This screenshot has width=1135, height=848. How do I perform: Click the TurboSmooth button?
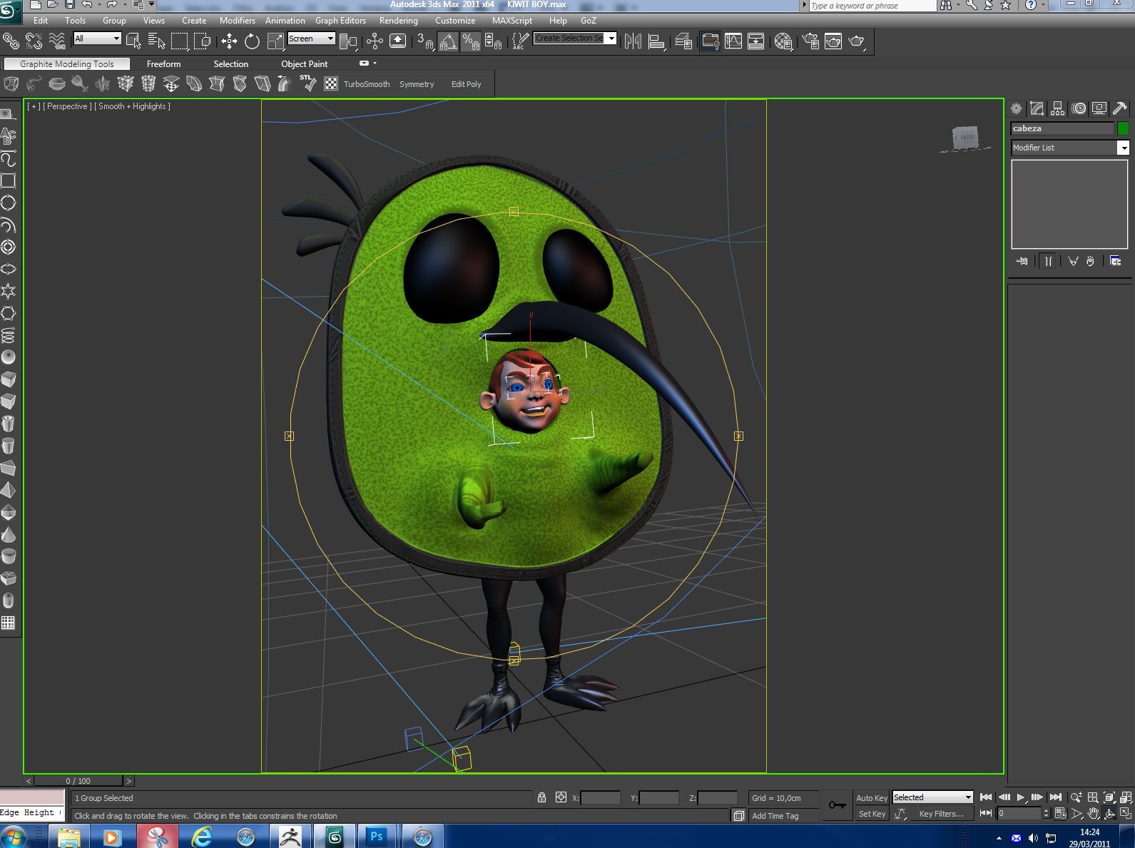367,84
